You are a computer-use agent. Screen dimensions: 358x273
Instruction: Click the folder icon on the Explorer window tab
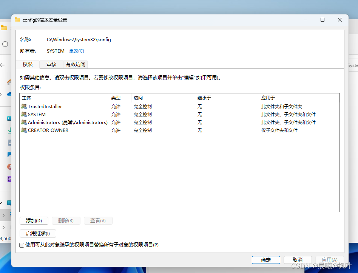4,28
